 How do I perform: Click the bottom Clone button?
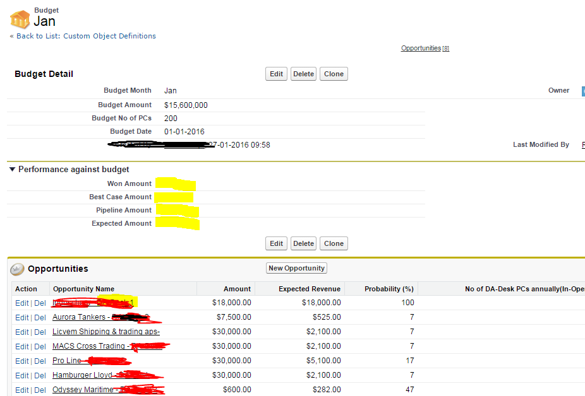334,243
